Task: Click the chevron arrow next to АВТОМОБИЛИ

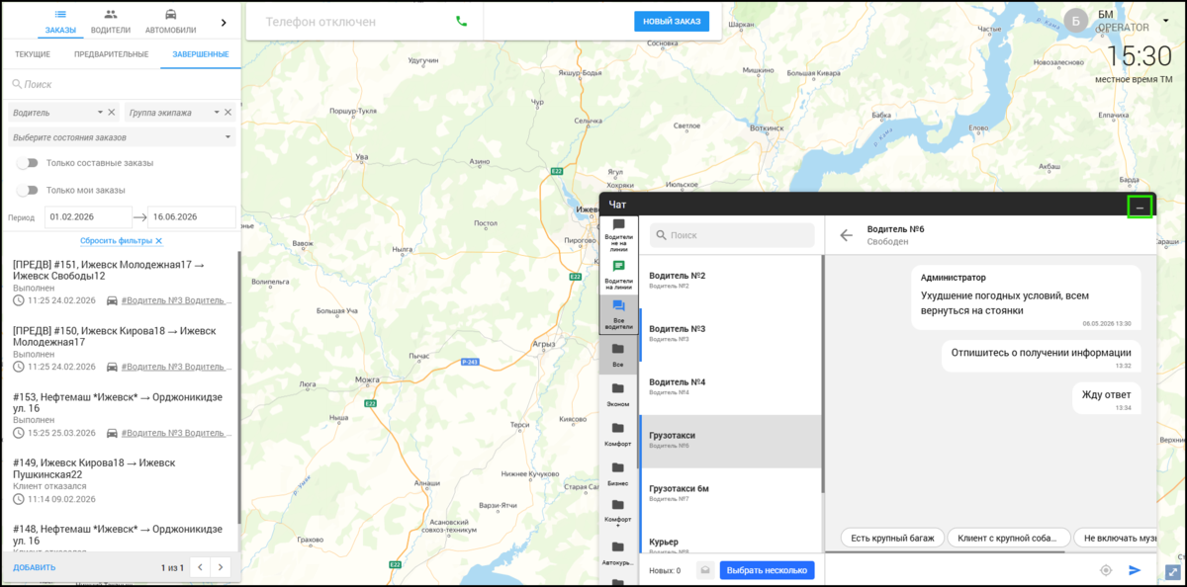Action: coord(223,22)
